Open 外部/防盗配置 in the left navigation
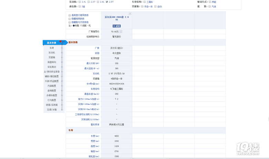 click(x=52, y=81)
